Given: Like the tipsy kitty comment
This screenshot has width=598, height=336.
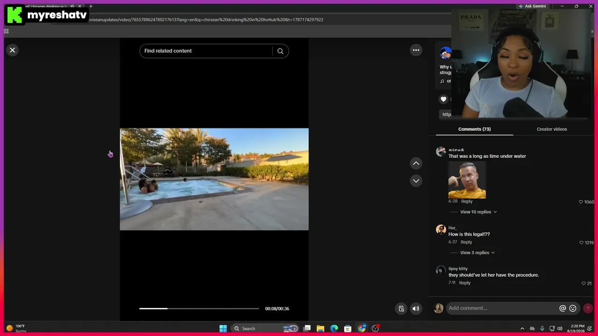Looking at the screenshot, I should [584, 283].
